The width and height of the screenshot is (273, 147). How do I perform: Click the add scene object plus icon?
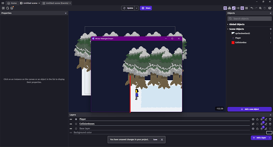pyautogui.click(x=271, y=29)
